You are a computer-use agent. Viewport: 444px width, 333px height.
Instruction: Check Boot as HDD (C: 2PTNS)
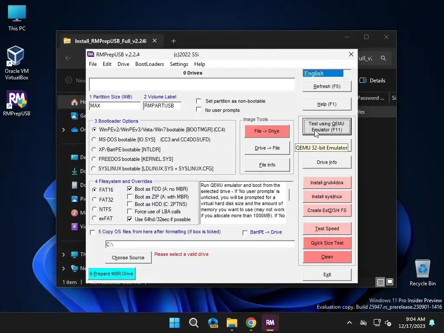tap(130, 204)
